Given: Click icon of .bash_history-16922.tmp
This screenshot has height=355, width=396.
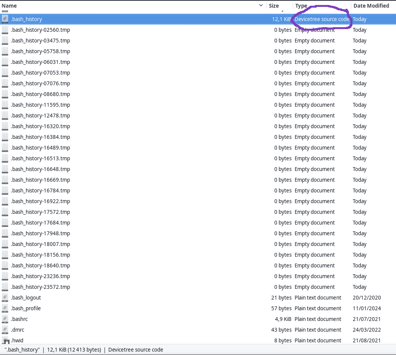Looking at the screenshot, I should 5,201.
